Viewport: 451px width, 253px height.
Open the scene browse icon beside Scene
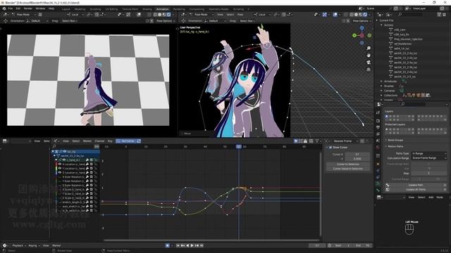tap(362, 8)
